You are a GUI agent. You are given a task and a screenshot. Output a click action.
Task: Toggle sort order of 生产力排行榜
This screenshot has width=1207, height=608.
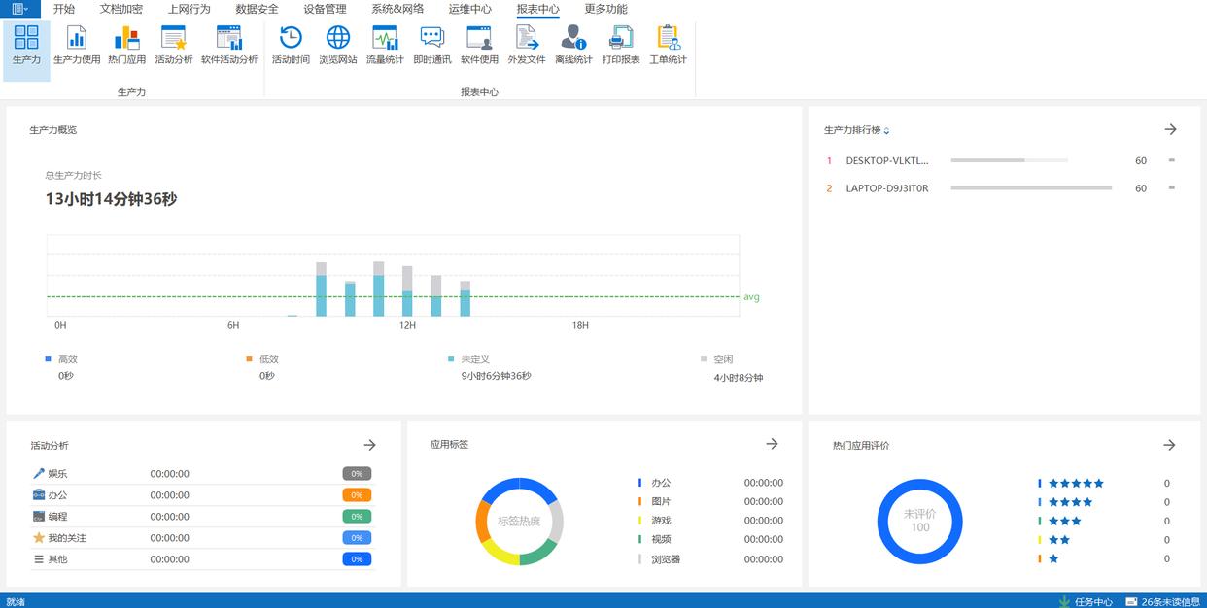click(886, 131)
